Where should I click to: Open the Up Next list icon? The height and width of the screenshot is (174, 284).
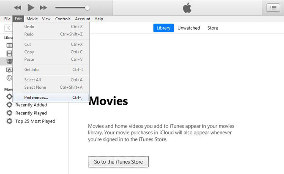click(273, 8)
